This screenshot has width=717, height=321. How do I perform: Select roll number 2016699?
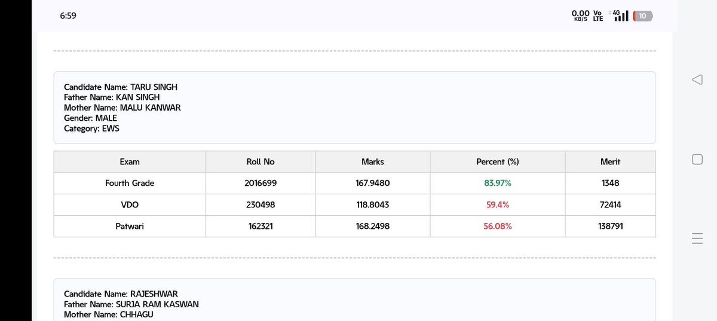tap(261, 184)
